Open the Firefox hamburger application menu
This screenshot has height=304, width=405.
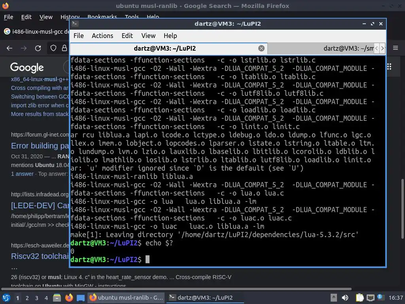pos(396,48)
